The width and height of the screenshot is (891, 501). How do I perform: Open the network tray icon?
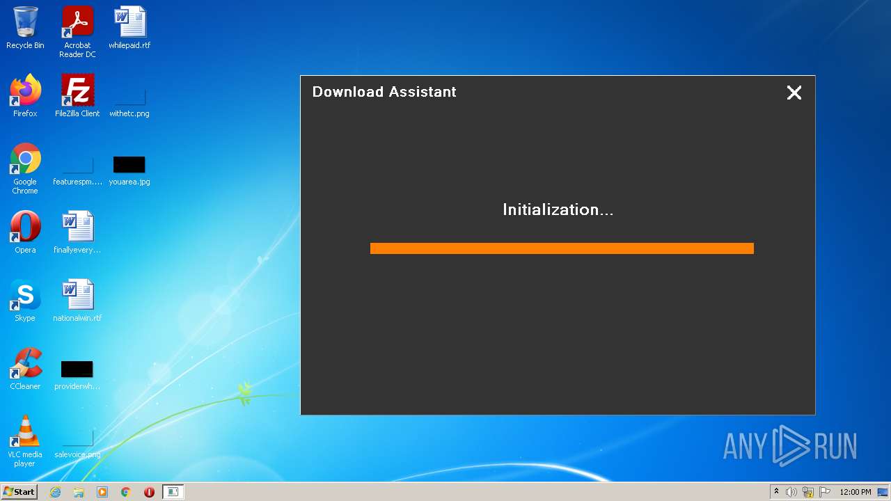[808, 492]
